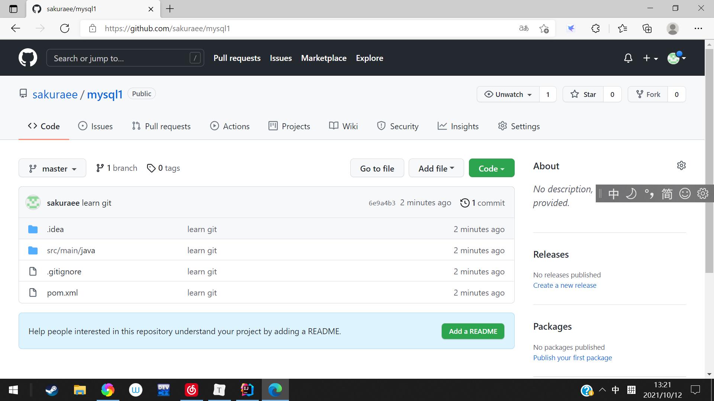Open the Add file dropdown
714x401 pixels.
(x=436, y=169)
